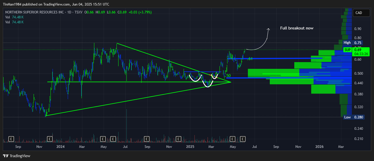Click the 0.500 price axis value
Screen dimensions: 374x161
coord(358,73)
